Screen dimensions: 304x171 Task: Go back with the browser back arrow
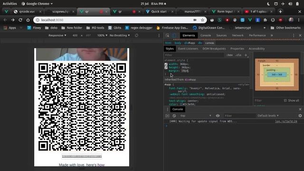[5, 20]
